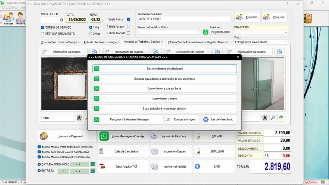Click Nome do Contato / Outros field
Viewport: 329px width, 185px height.
[x=169, y=32]
